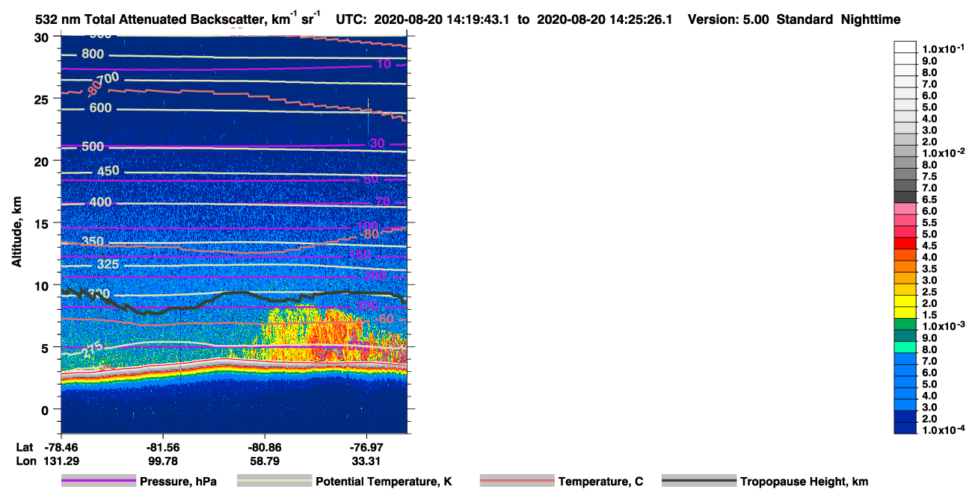Click the 0 tick label on altitude axis
972x498 pixels.
tap(46, 409)
